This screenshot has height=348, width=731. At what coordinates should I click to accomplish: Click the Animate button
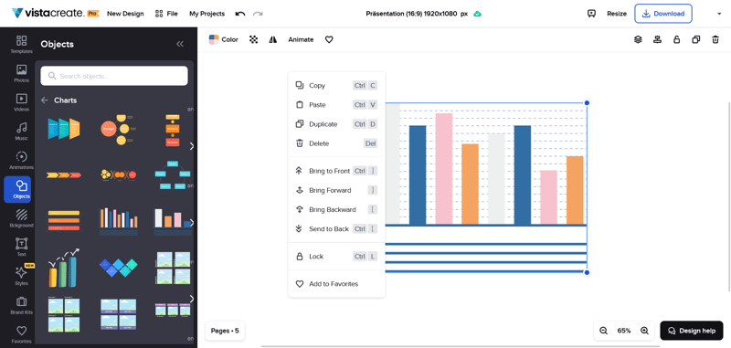[x=301, y=39]
